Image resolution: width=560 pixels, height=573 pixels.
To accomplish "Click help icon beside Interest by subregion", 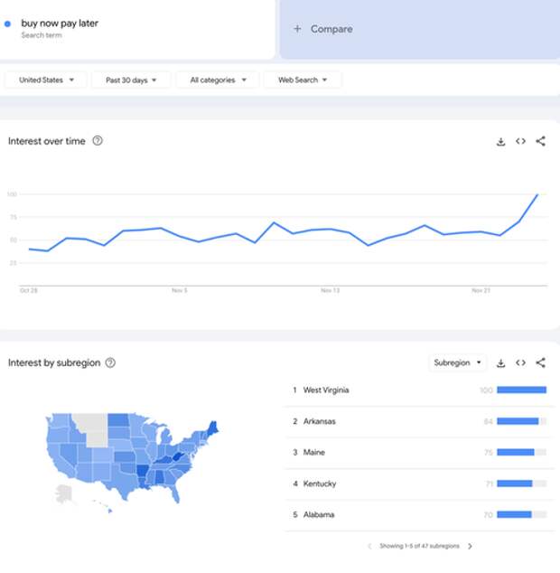I will tap(110, 363).
